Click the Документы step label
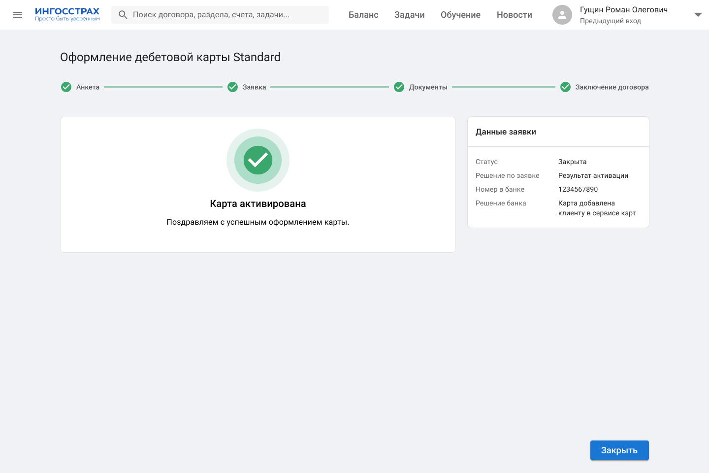The image size is (709, 473). [x=428, y=87]
